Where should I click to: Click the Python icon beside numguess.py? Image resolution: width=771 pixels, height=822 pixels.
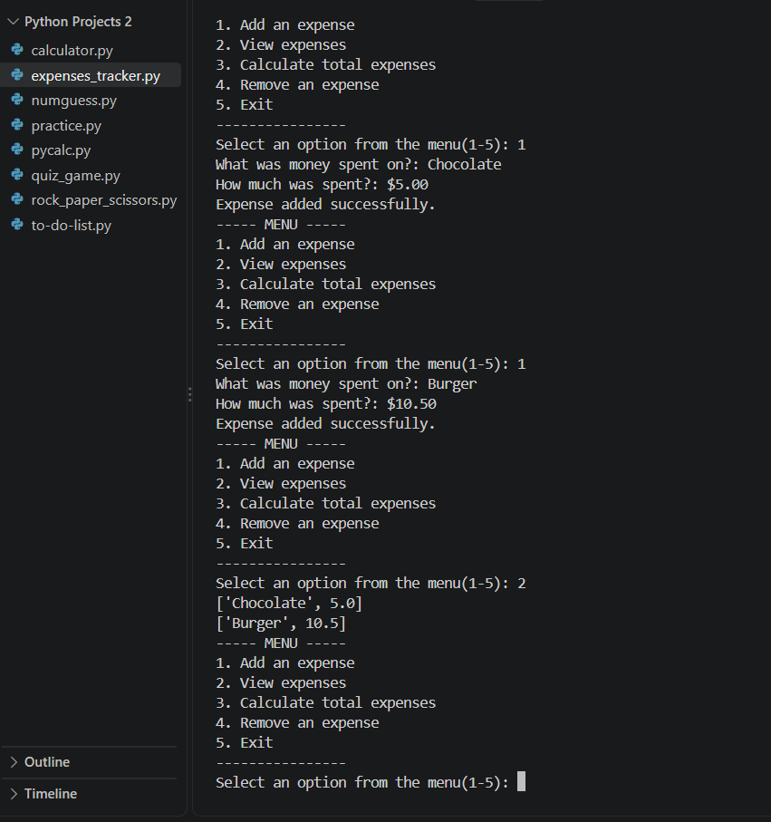[x=17, y=100]
